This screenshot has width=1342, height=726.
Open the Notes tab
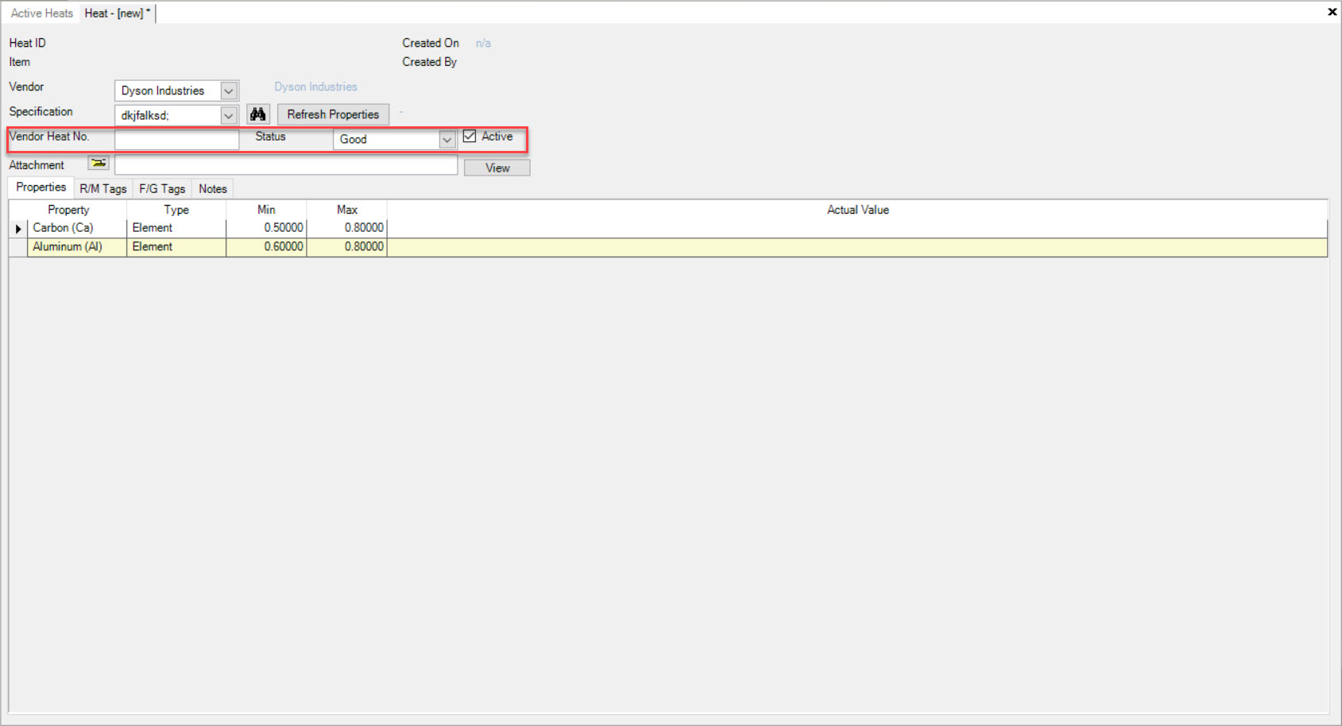tap(213, 189)
